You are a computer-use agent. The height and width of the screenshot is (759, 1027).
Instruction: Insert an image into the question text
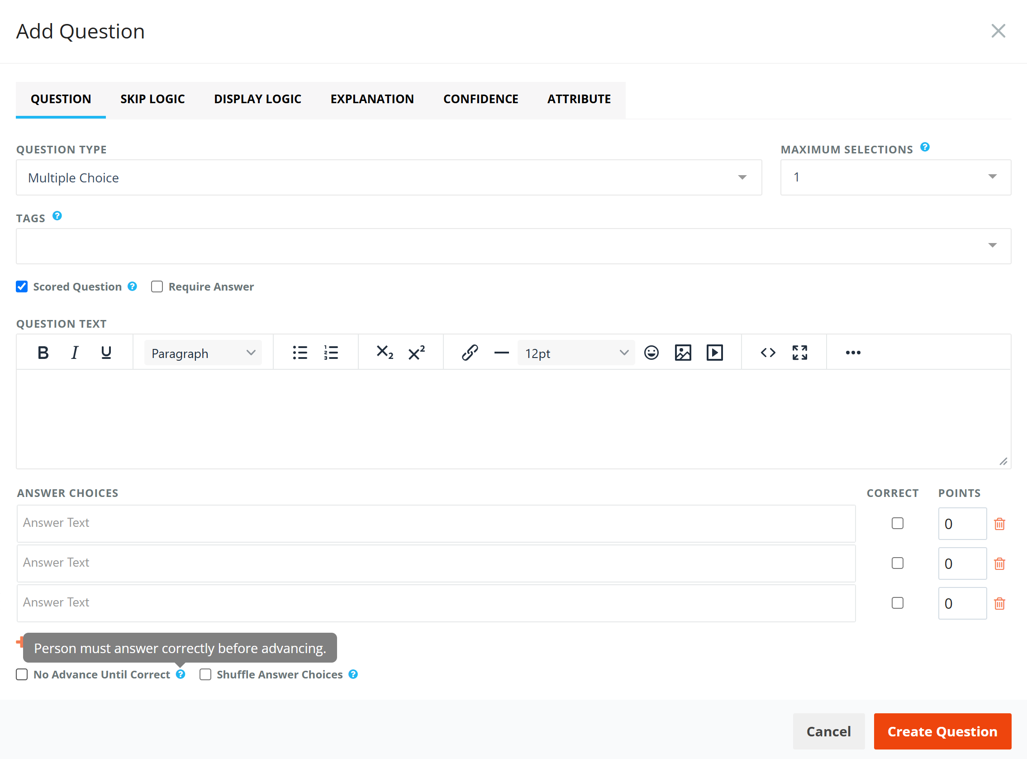683,353
